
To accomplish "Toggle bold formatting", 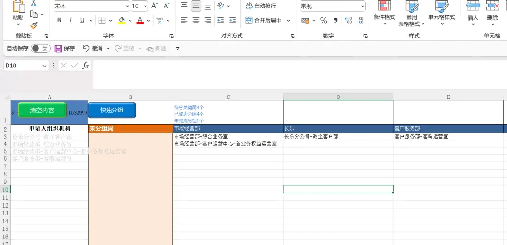I will click(x=59, y=20).
